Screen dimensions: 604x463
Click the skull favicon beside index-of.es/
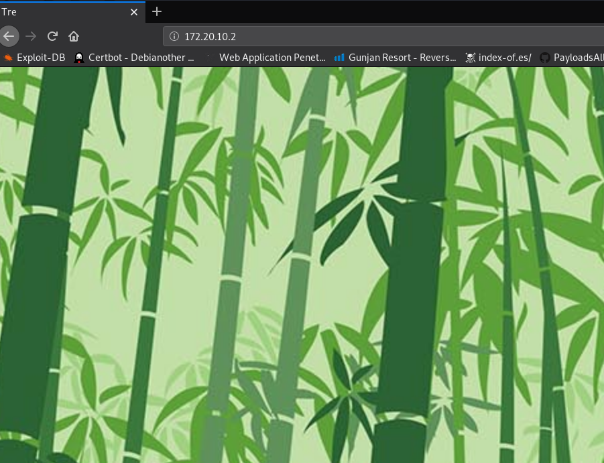(x=471, y=58)
